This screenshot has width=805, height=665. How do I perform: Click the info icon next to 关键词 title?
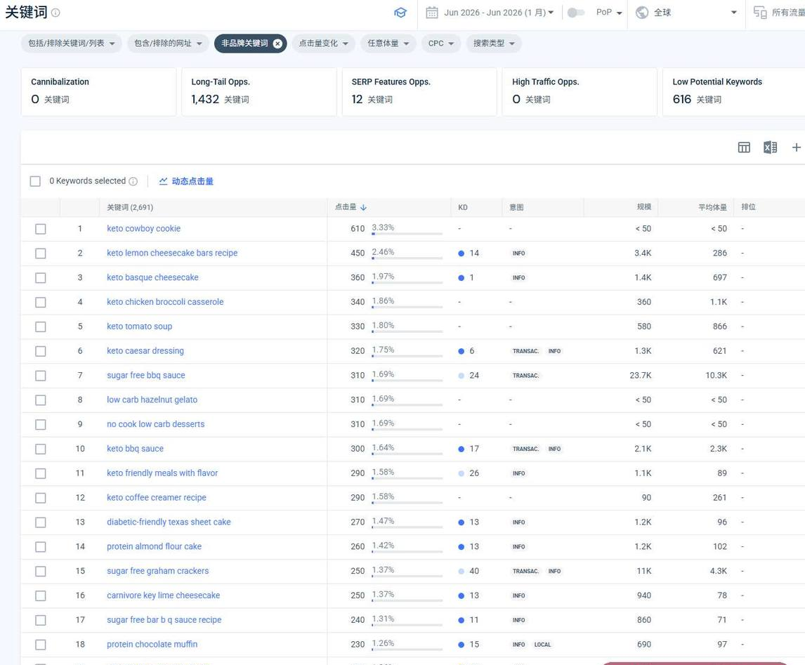click(55, 13)
